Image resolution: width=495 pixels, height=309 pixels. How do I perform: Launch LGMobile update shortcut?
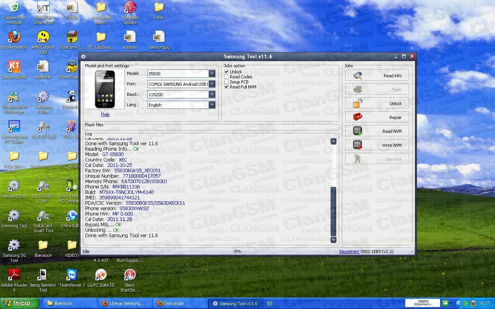click(x=130, y=12)
